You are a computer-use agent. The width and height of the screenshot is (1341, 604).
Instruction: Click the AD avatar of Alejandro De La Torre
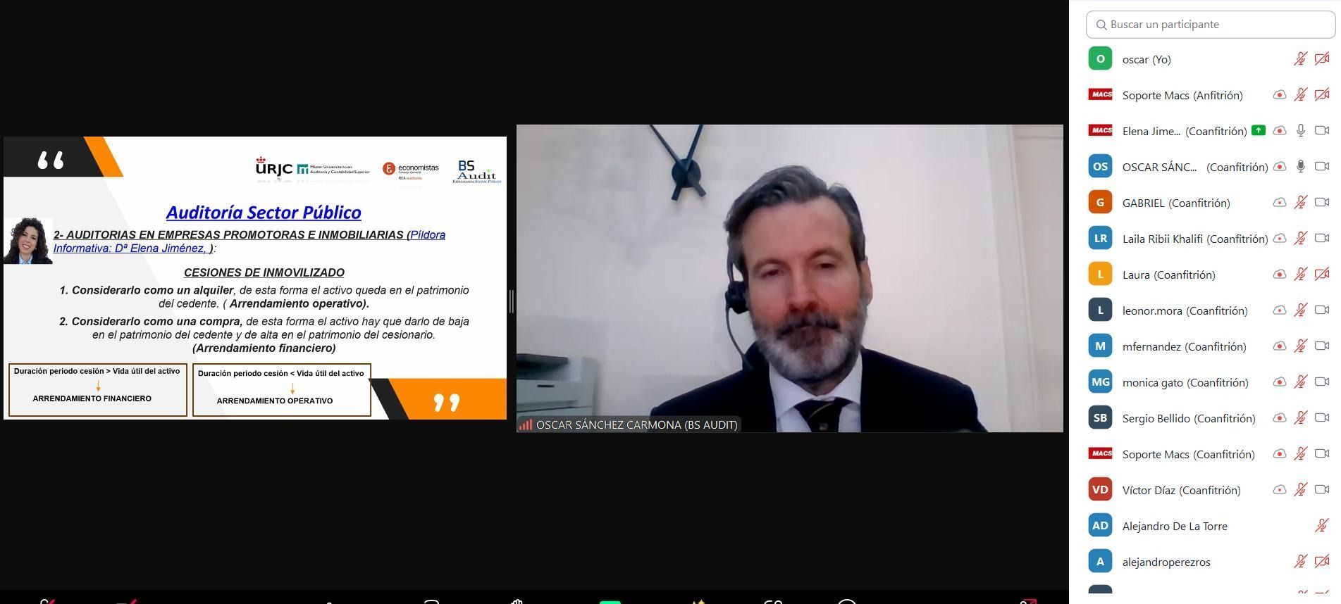(1100, 525)
